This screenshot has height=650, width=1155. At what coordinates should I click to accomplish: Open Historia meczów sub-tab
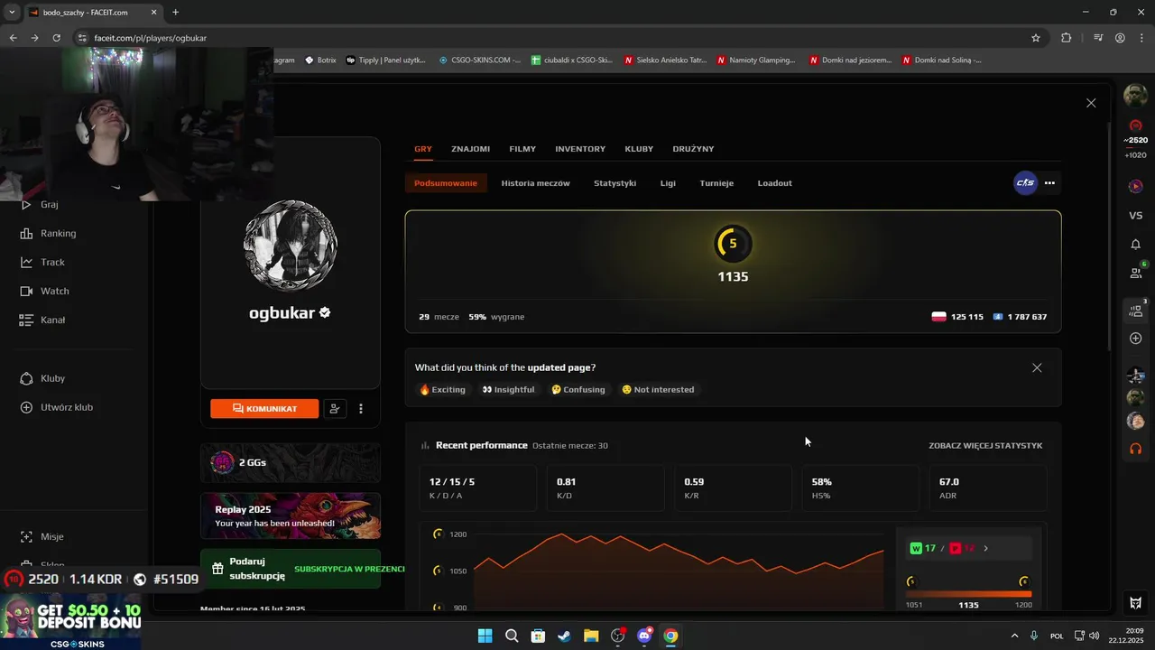[x=535, y=183]
